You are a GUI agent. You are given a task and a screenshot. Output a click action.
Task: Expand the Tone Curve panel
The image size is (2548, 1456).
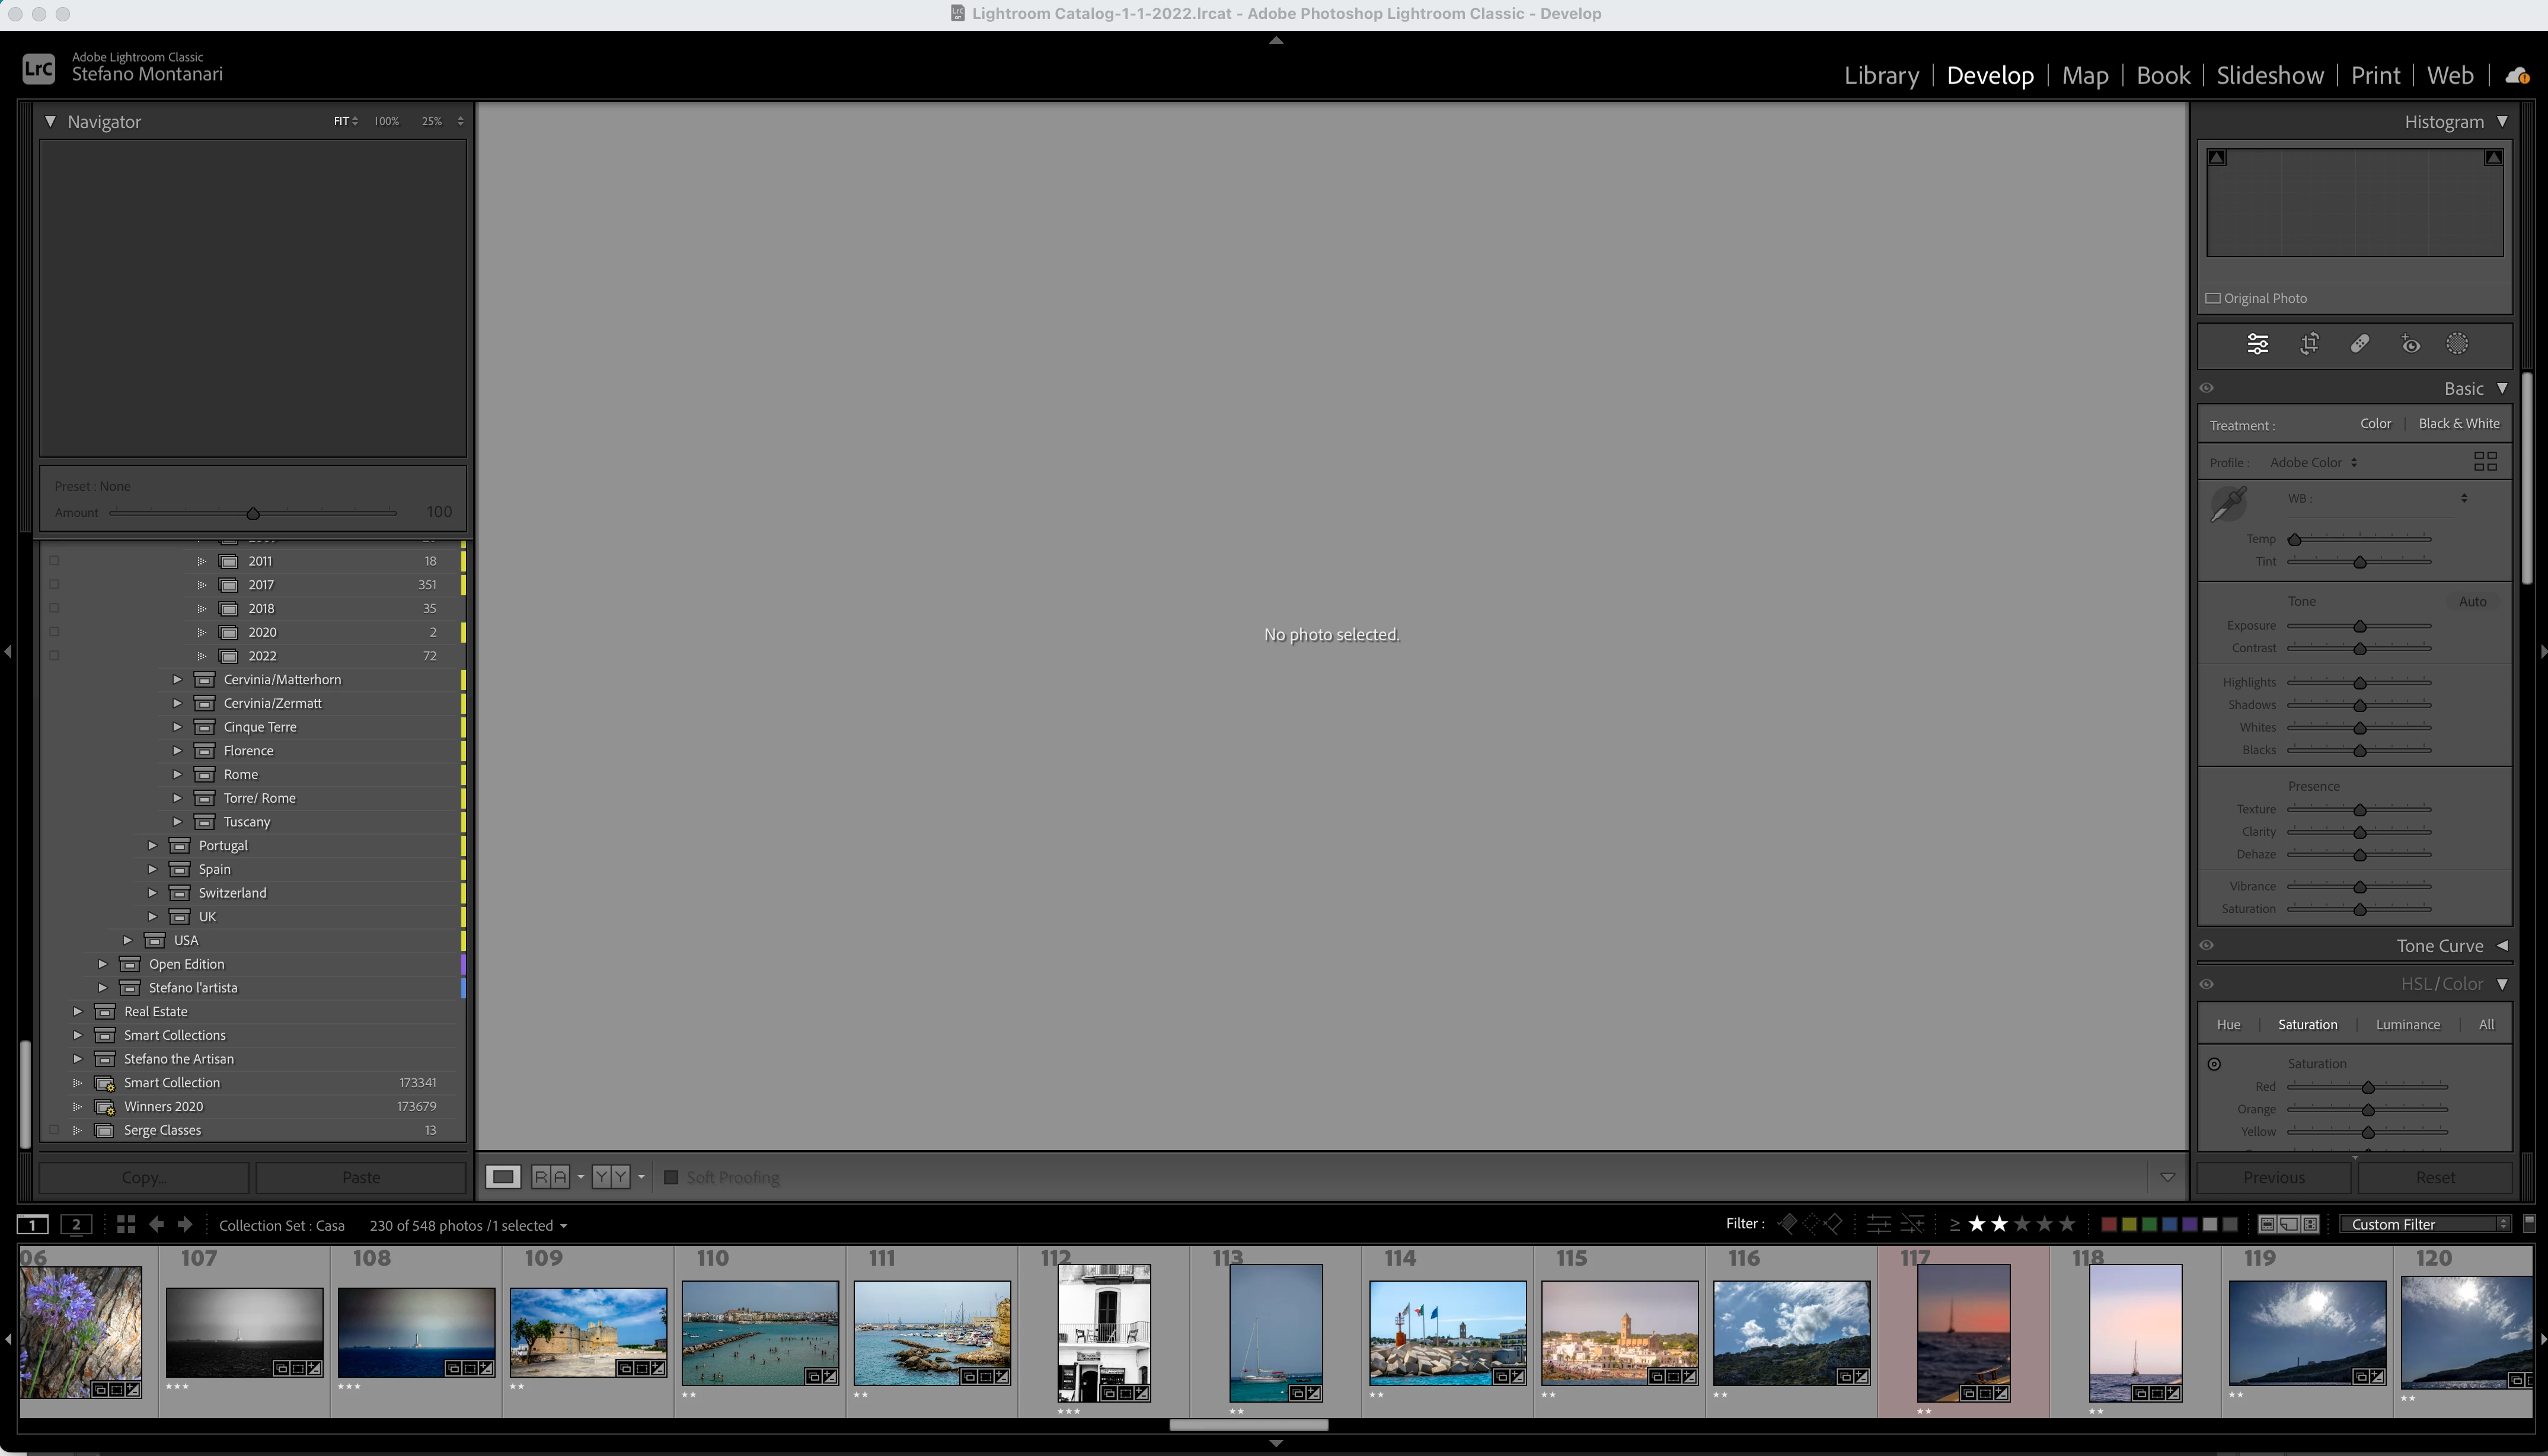(x=2502, y=945)
